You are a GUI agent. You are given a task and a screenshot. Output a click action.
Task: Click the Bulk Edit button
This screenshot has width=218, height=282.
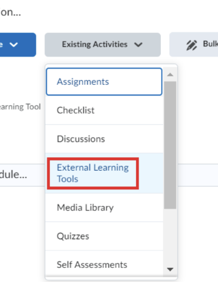(194, 44)
